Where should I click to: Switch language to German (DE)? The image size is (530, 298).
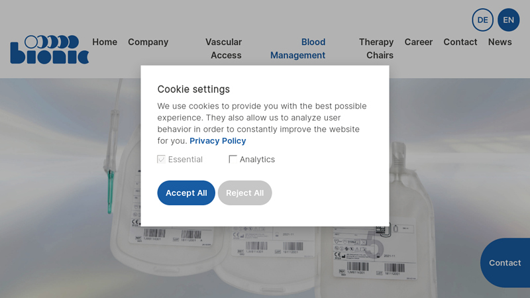tap(482, 20)
